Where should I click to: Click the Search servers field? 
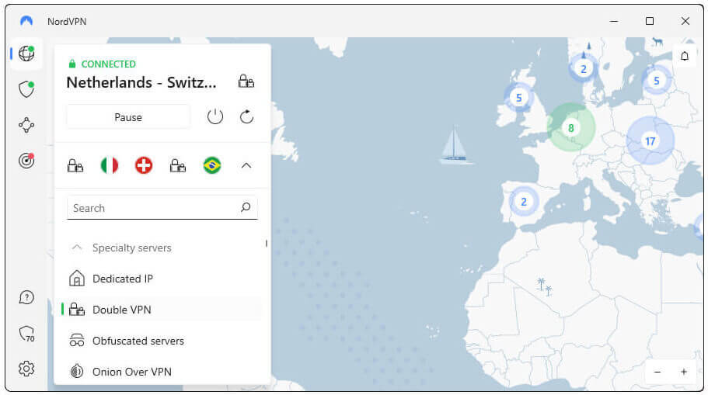(x=162, y=207)
